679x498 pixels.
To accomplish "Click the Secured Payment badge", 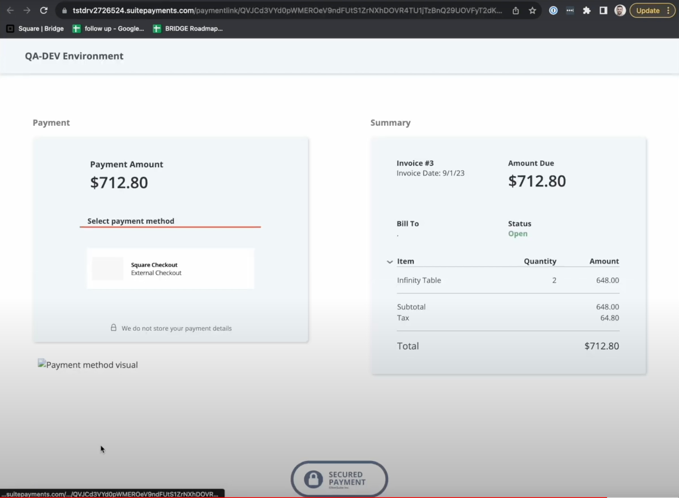I will [339, 478].
